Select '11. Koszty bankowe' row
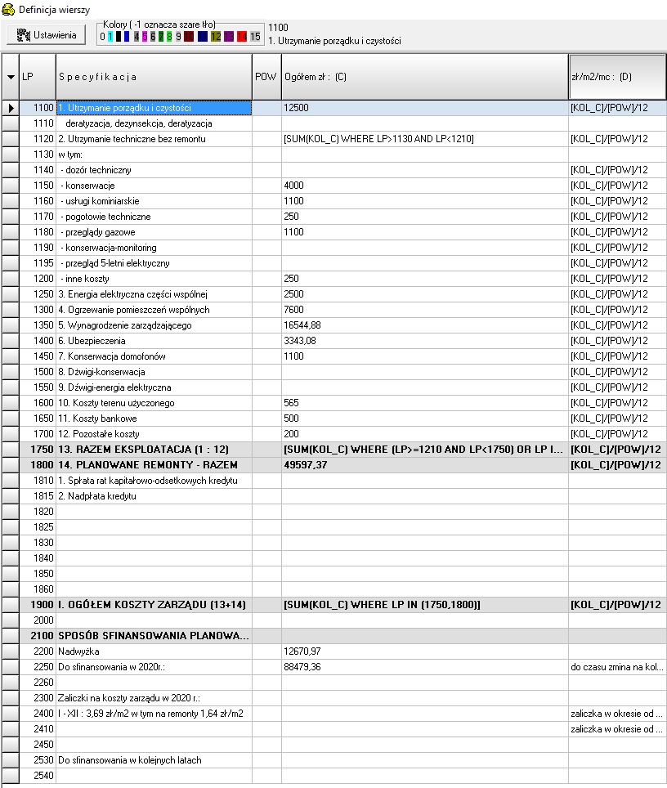 click(x=154, y=419)
